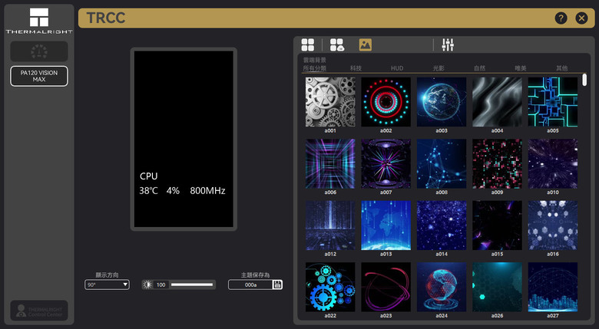Screen dimensions: 599x329
Task: Click the Thermalright logo
Action: point(39,21)
